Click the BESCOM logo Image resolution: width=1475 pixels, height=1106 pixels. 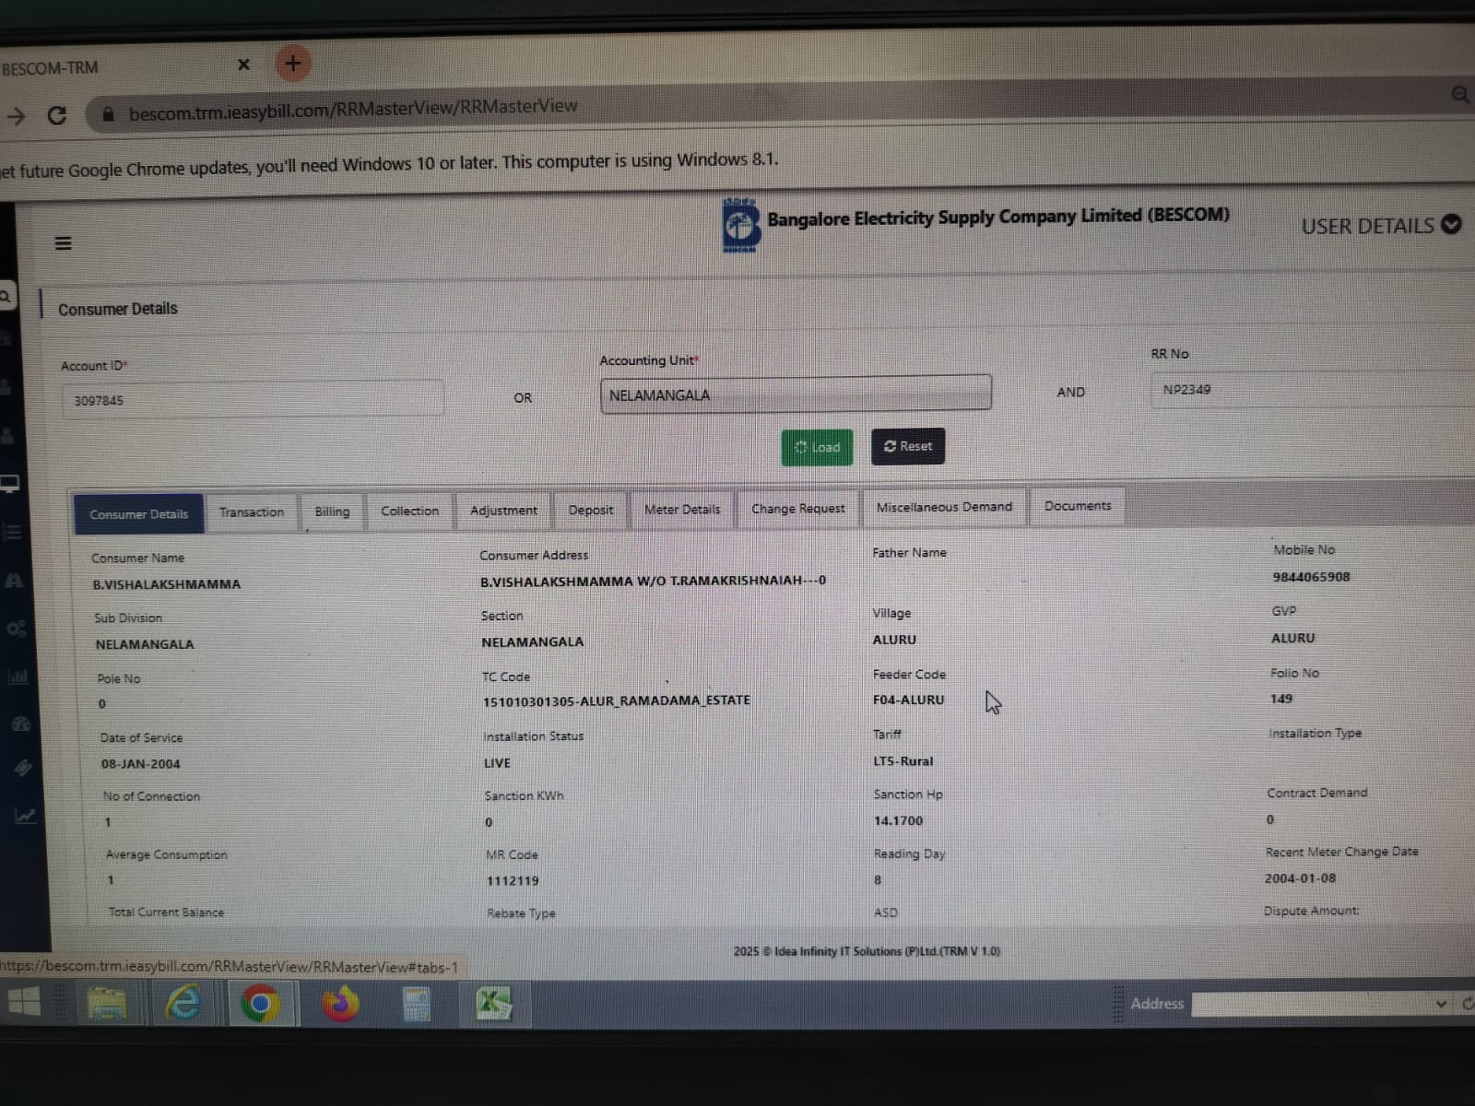(x=739, y=225)
